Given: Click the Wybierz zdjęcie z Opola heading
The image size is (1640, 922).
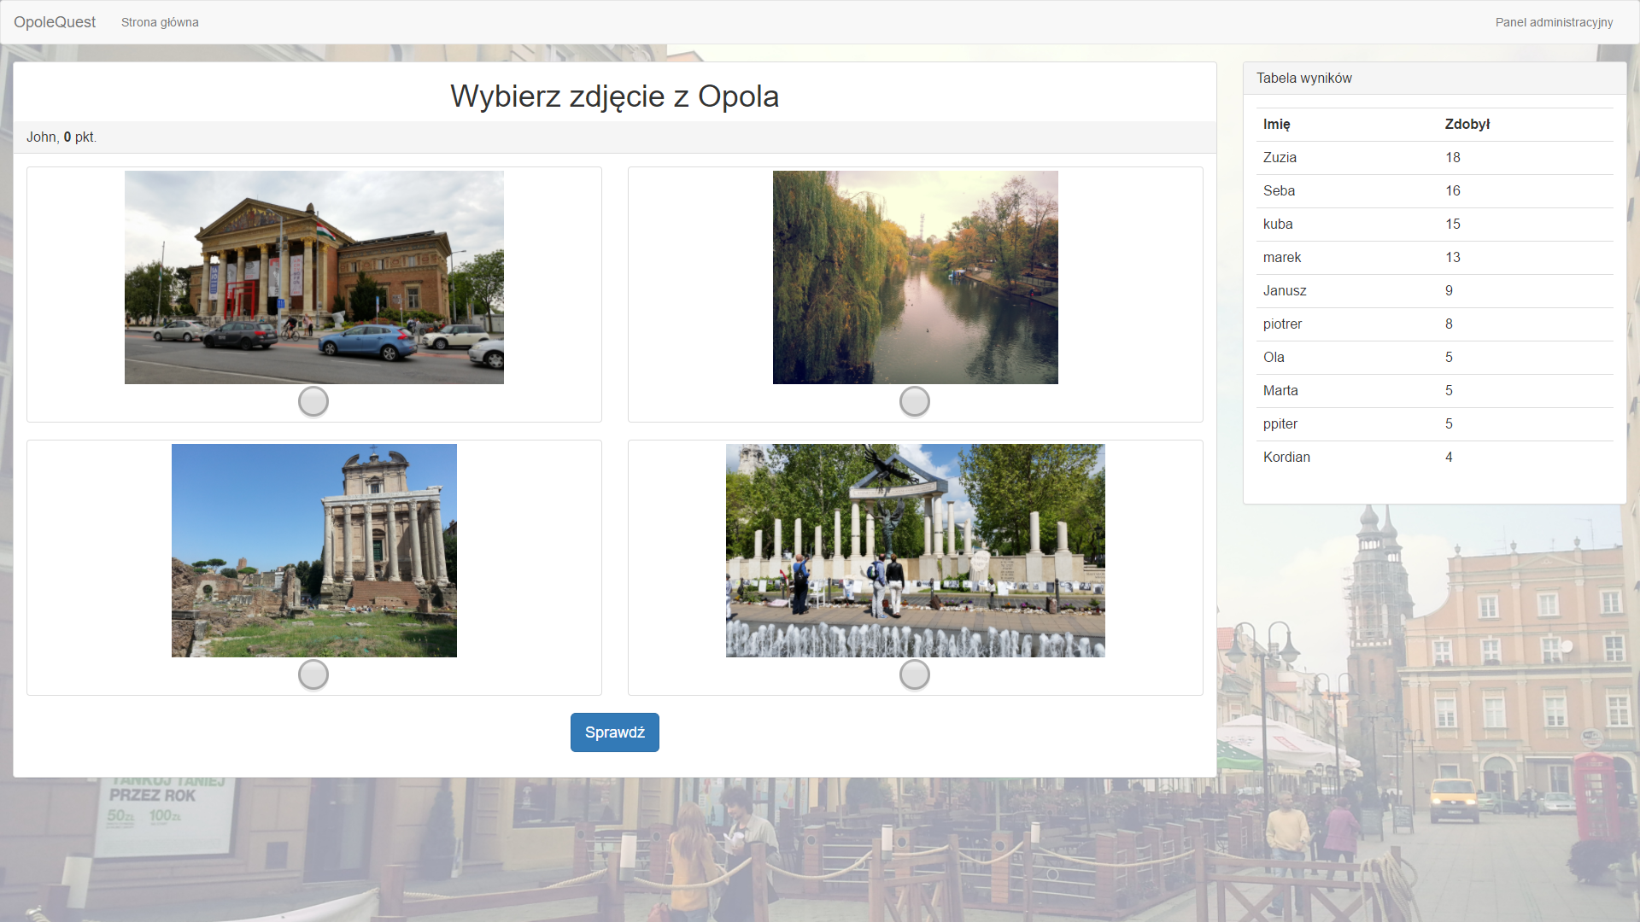Looking at the screenshot, I should [x=614, y=96].
